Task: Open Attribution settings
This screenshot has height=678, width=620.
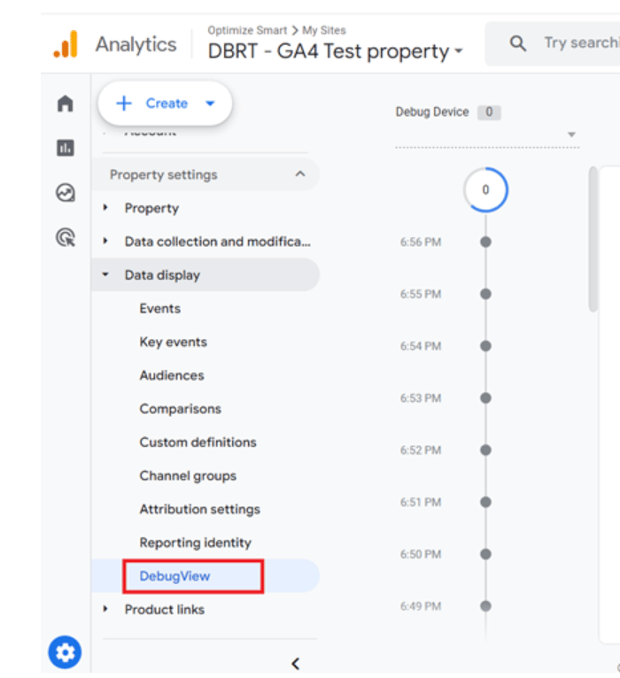Action: click(x=199, y=509)
